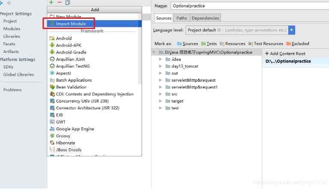The width and height of the screenshot is (329, 191).
Task: Select the Batch Applications icon
Action: coord(52,80)
